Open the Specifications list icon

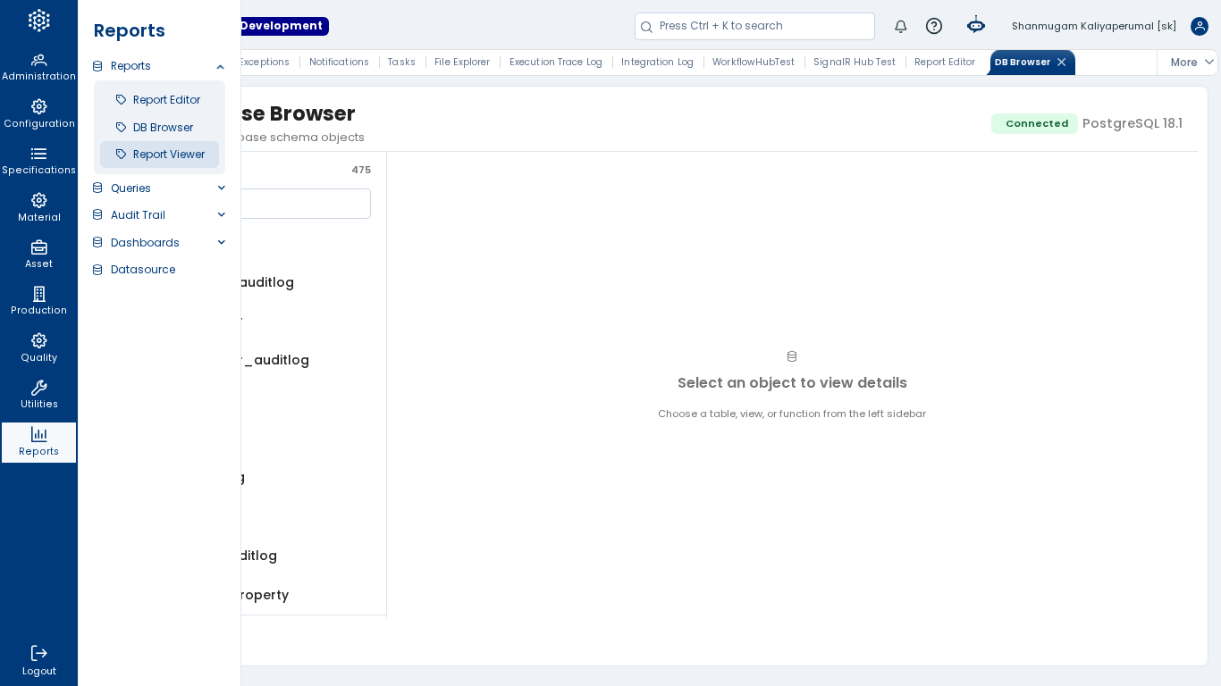38,154
